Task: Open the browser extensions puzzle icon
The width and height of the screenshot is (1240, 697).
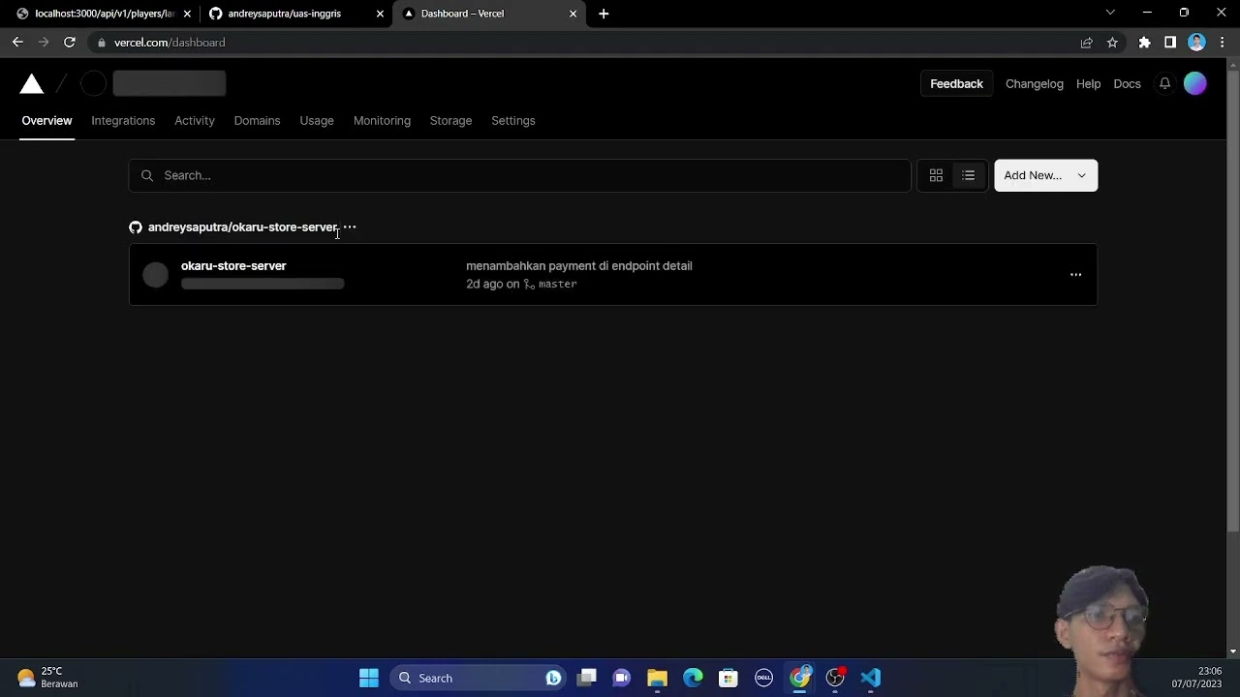Action: [x=1144, y=43]
